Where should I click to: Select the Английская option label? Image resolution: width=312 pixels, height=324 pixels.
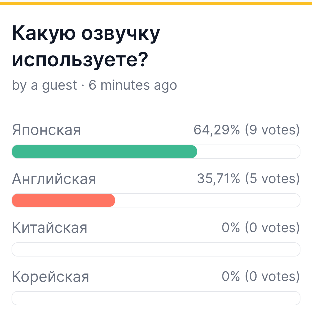[54, 179]
